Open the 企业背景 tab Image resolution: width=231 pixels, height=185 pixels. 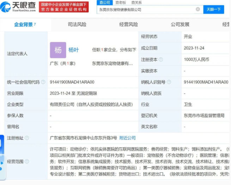[x=25, y=24]
